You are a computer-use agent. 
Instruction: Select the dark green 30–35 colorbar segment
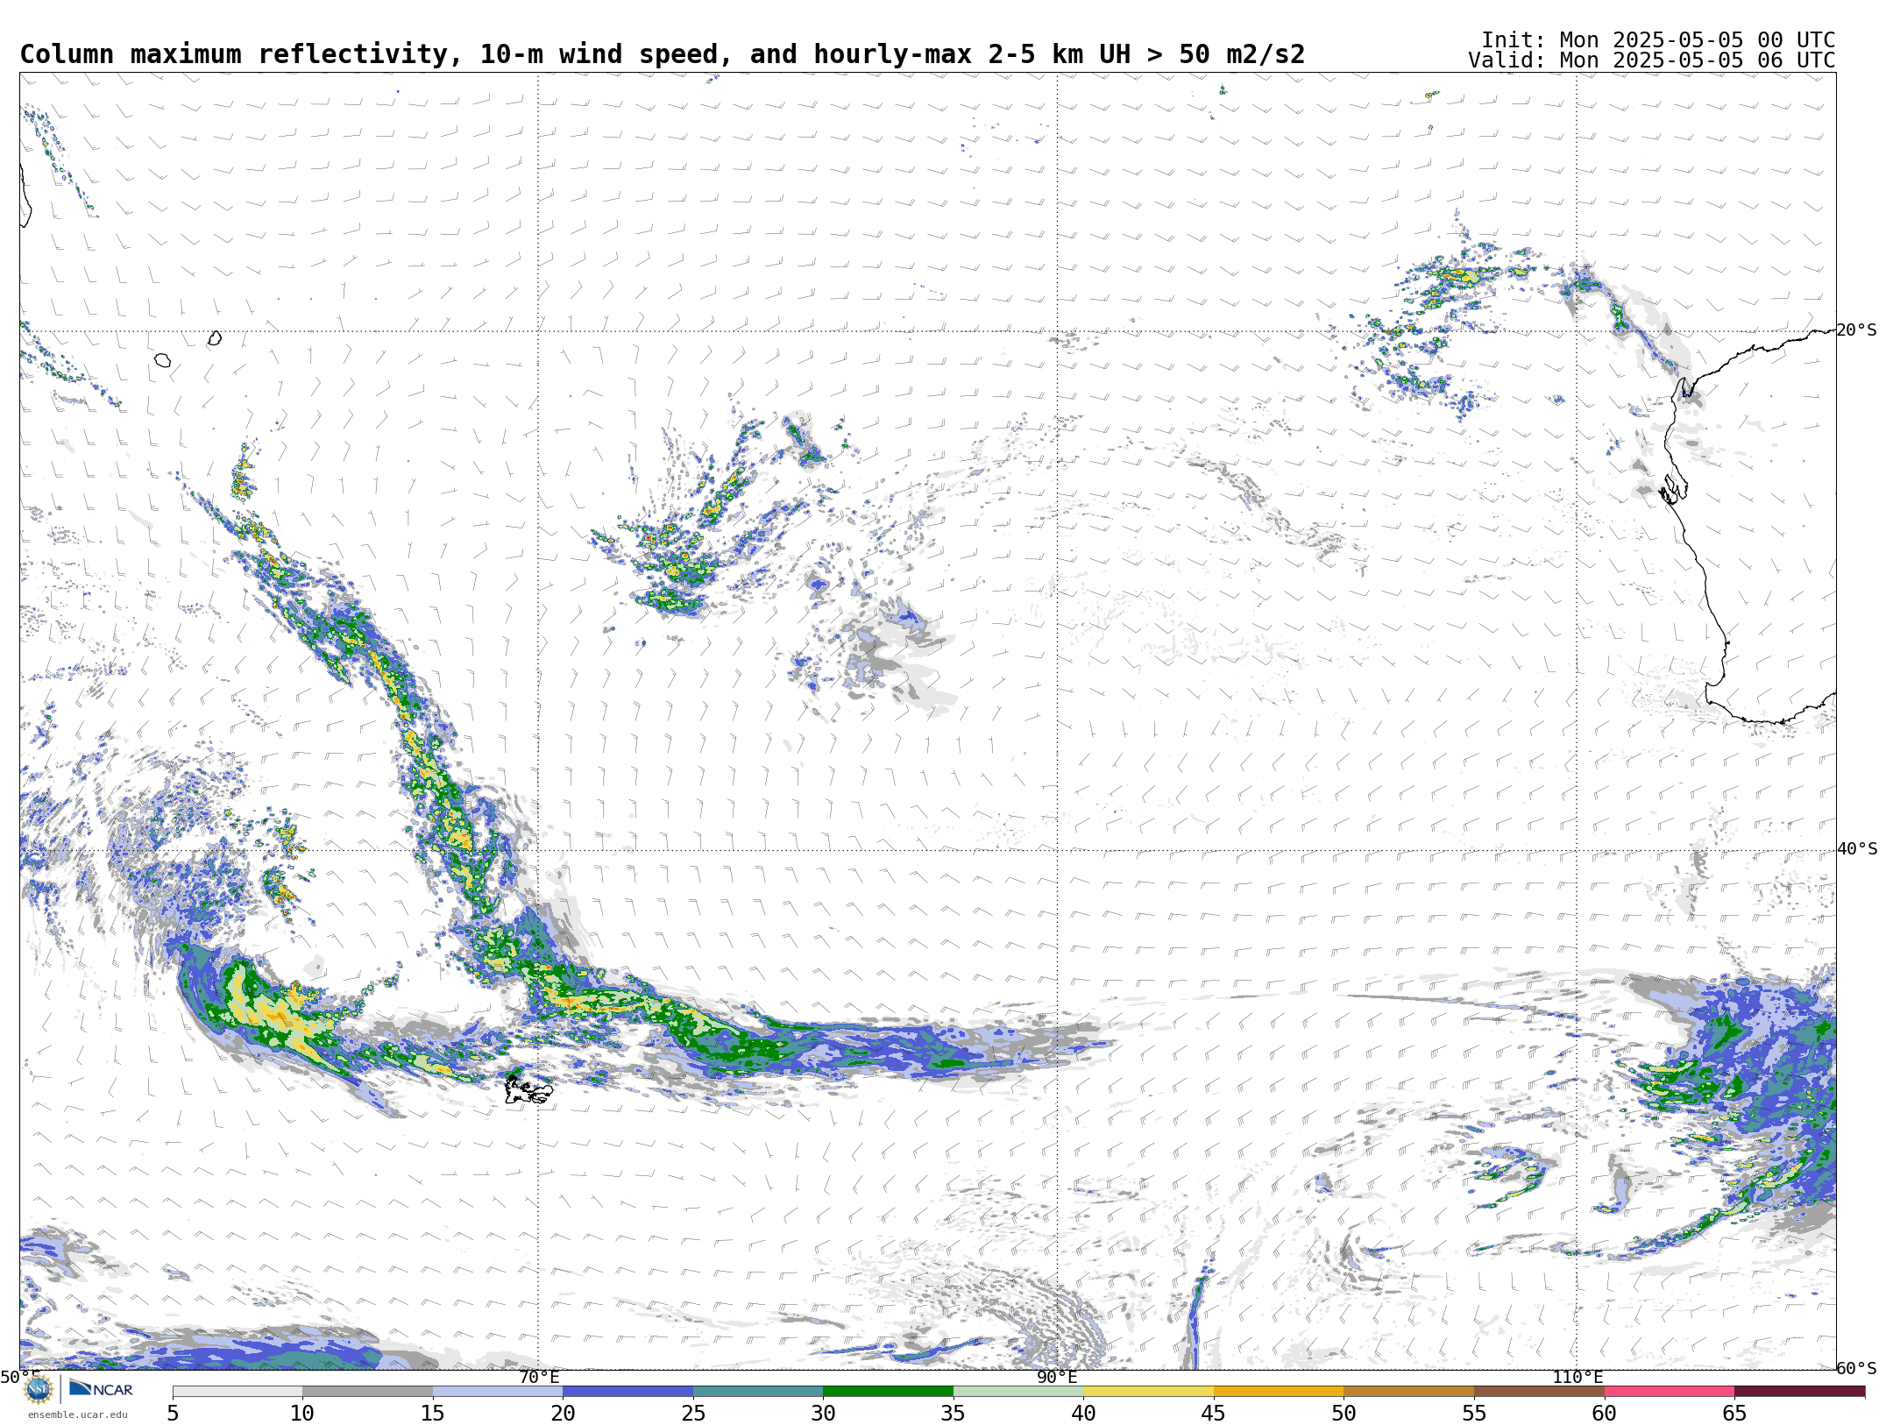pyautogui.click(x=888, y=1392)
